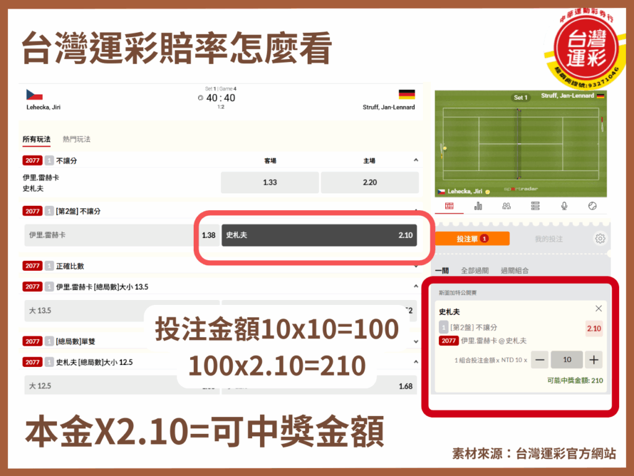Click the 可能中獎金額: 210 text
This screenshot has height=476, width=634.
[x=575, y=381]
